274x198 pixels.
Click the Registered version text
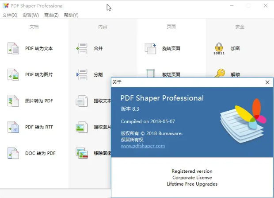(192, 171)
